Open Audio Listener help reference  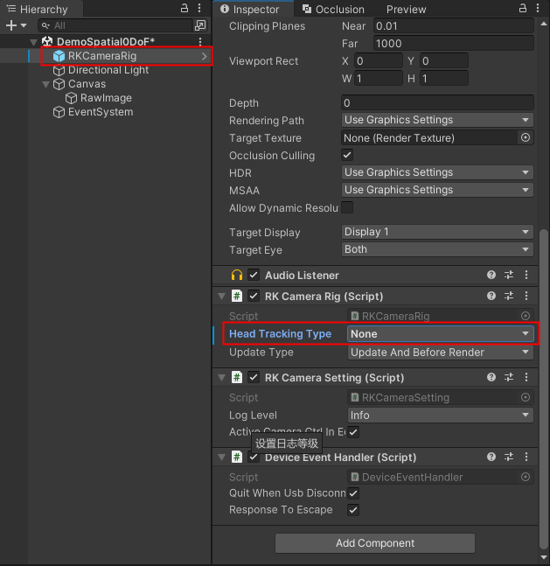pyautogui.click(x=491, y=275)
